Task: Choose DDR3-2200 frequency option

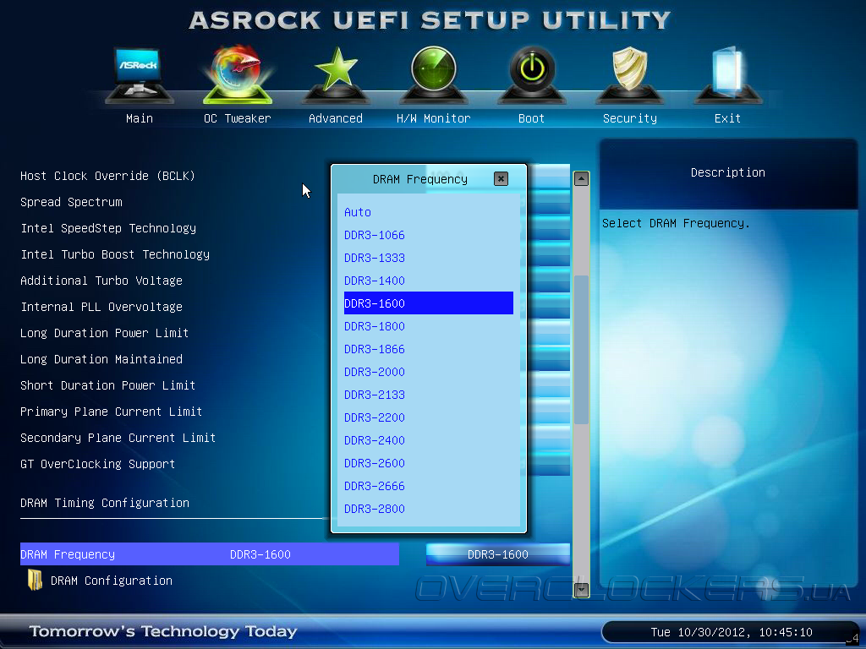Action: tap(429, 417)
